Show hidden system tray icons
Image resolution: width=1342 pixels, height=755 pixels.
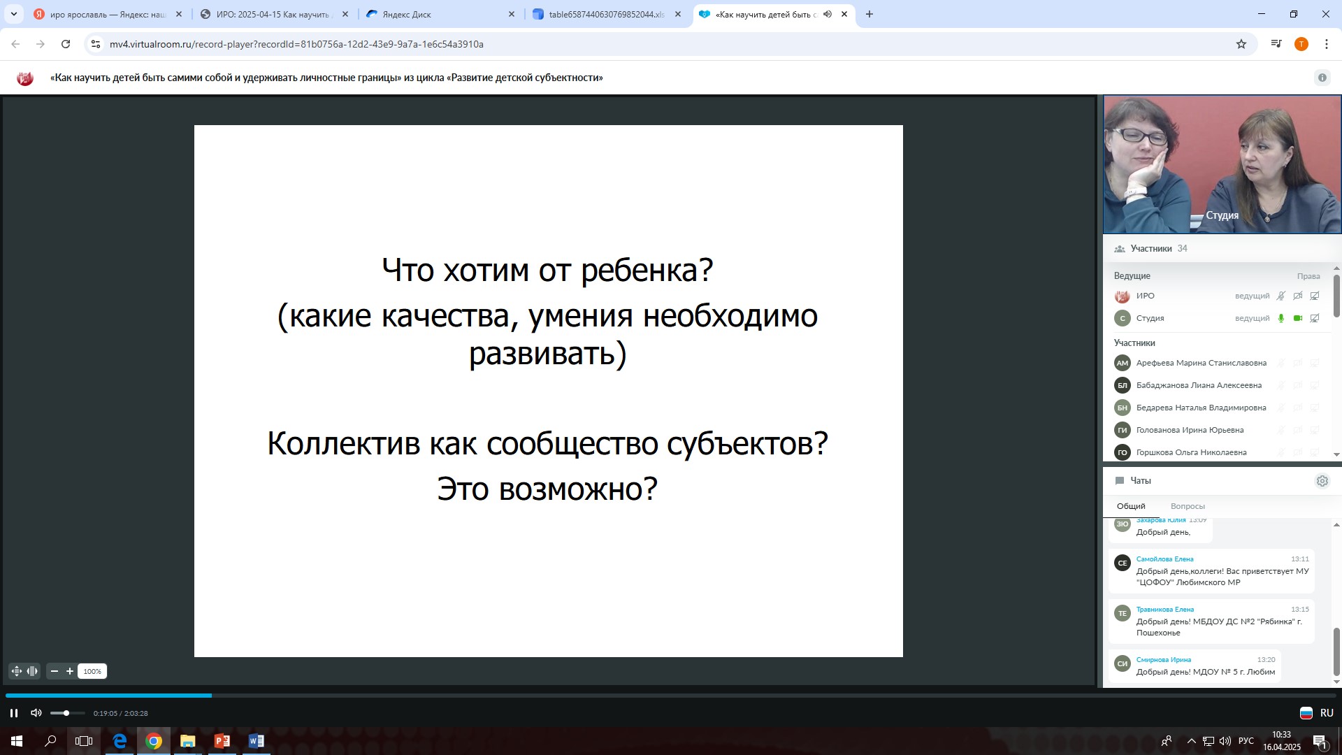1191,741
